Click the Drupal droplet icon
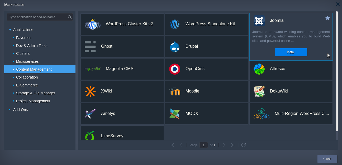The width and height of the screenshot is (342, 165). [x=175, y=47]
